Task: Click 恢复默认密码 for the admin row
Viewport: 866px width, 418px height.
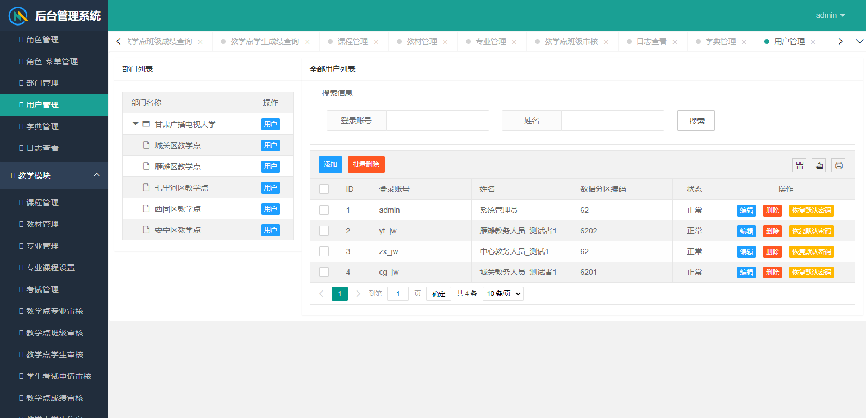Action: [x=812, y=211]
